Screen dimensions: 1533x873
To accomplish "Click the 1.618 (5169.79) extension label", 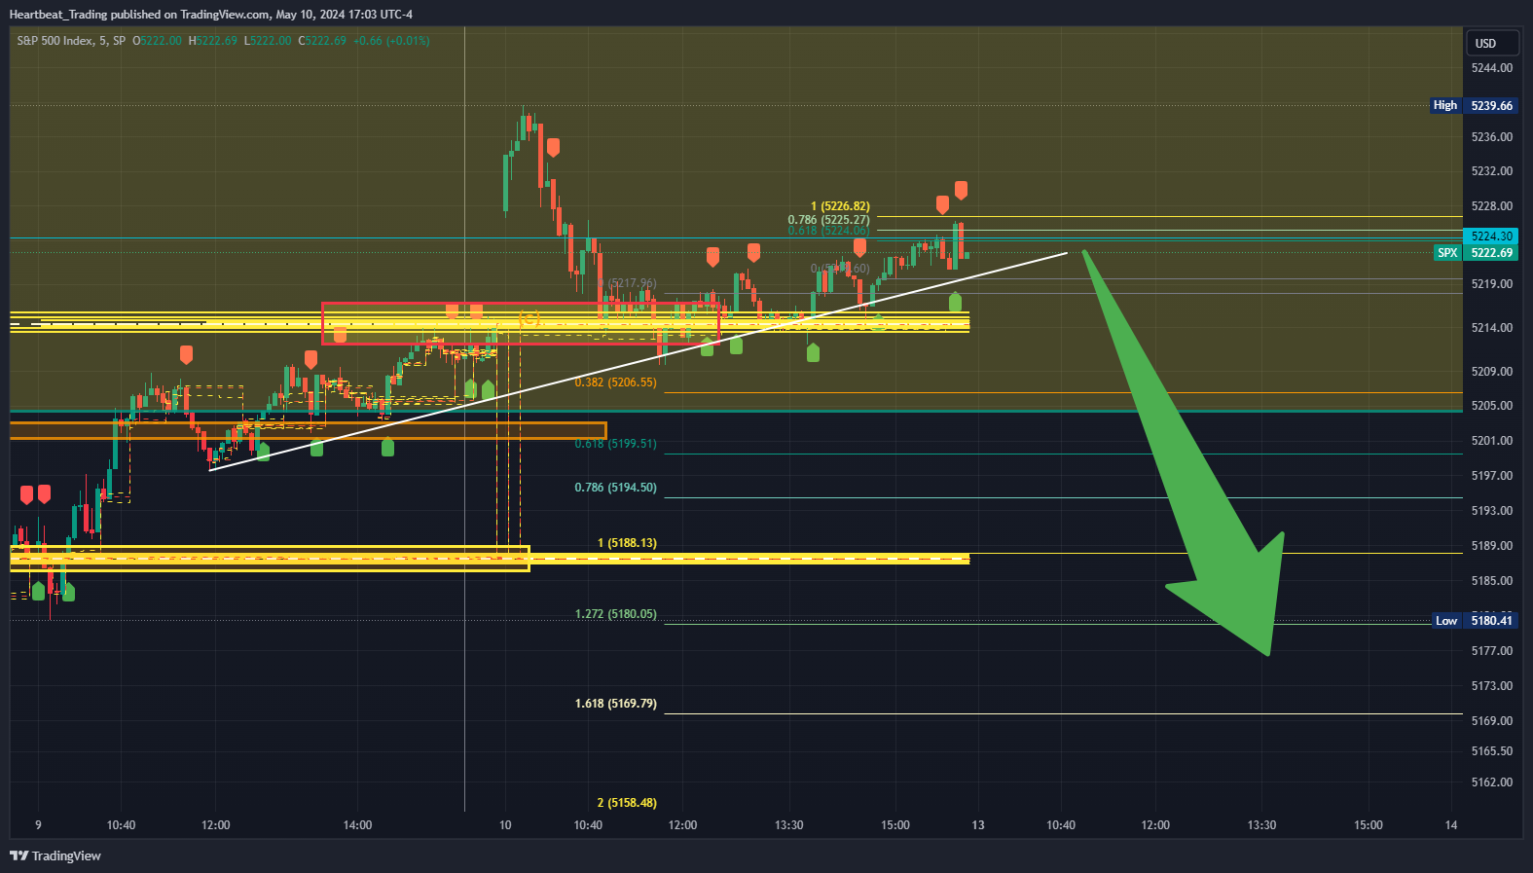I will click(615, 704).
